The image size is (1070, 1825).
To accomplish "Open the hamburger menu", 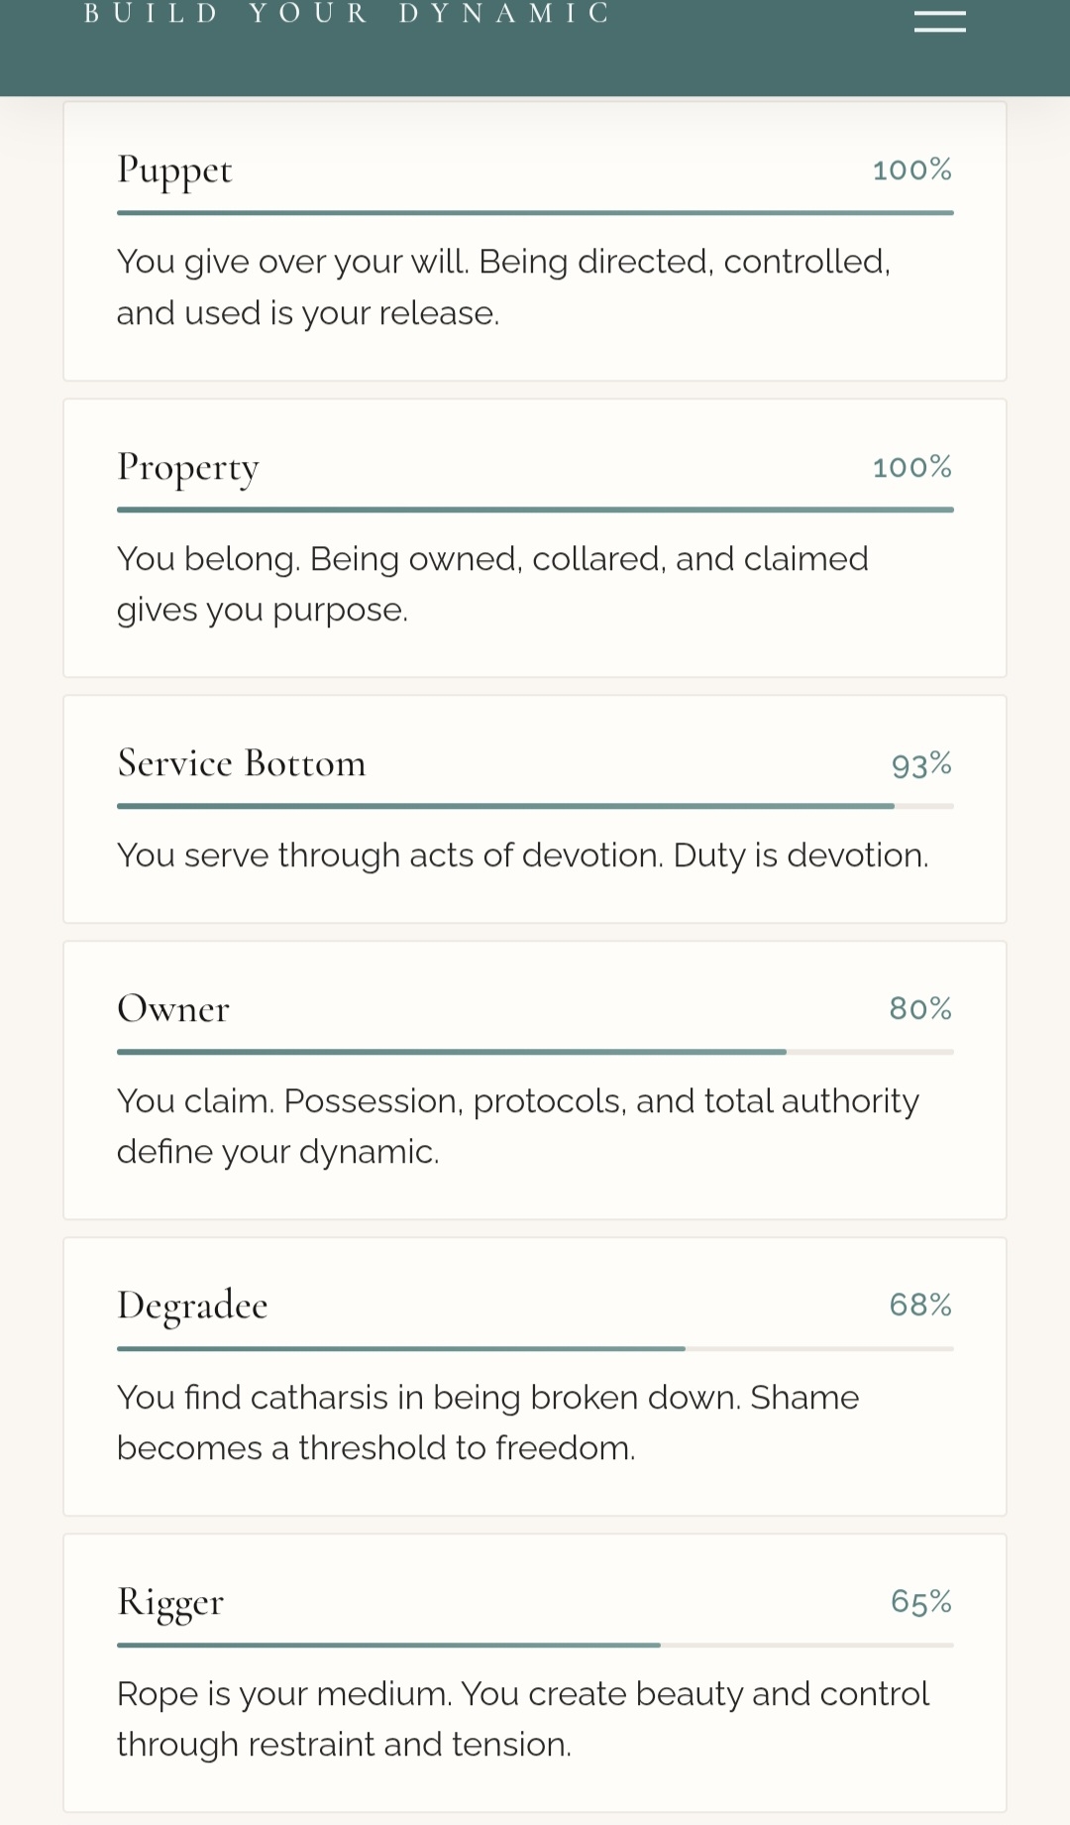I will pos(939,21).
